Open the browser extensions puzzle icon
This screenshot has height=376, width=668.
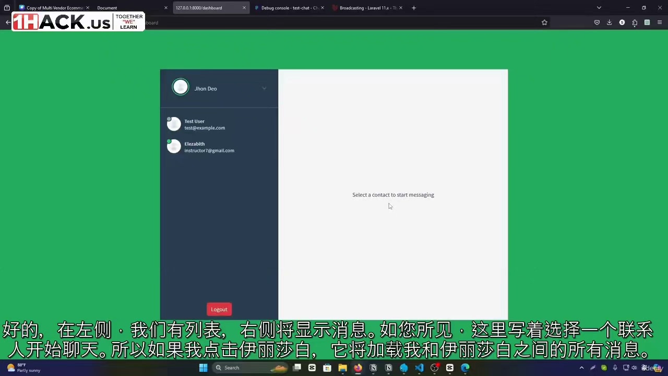(x=635, y=22)
